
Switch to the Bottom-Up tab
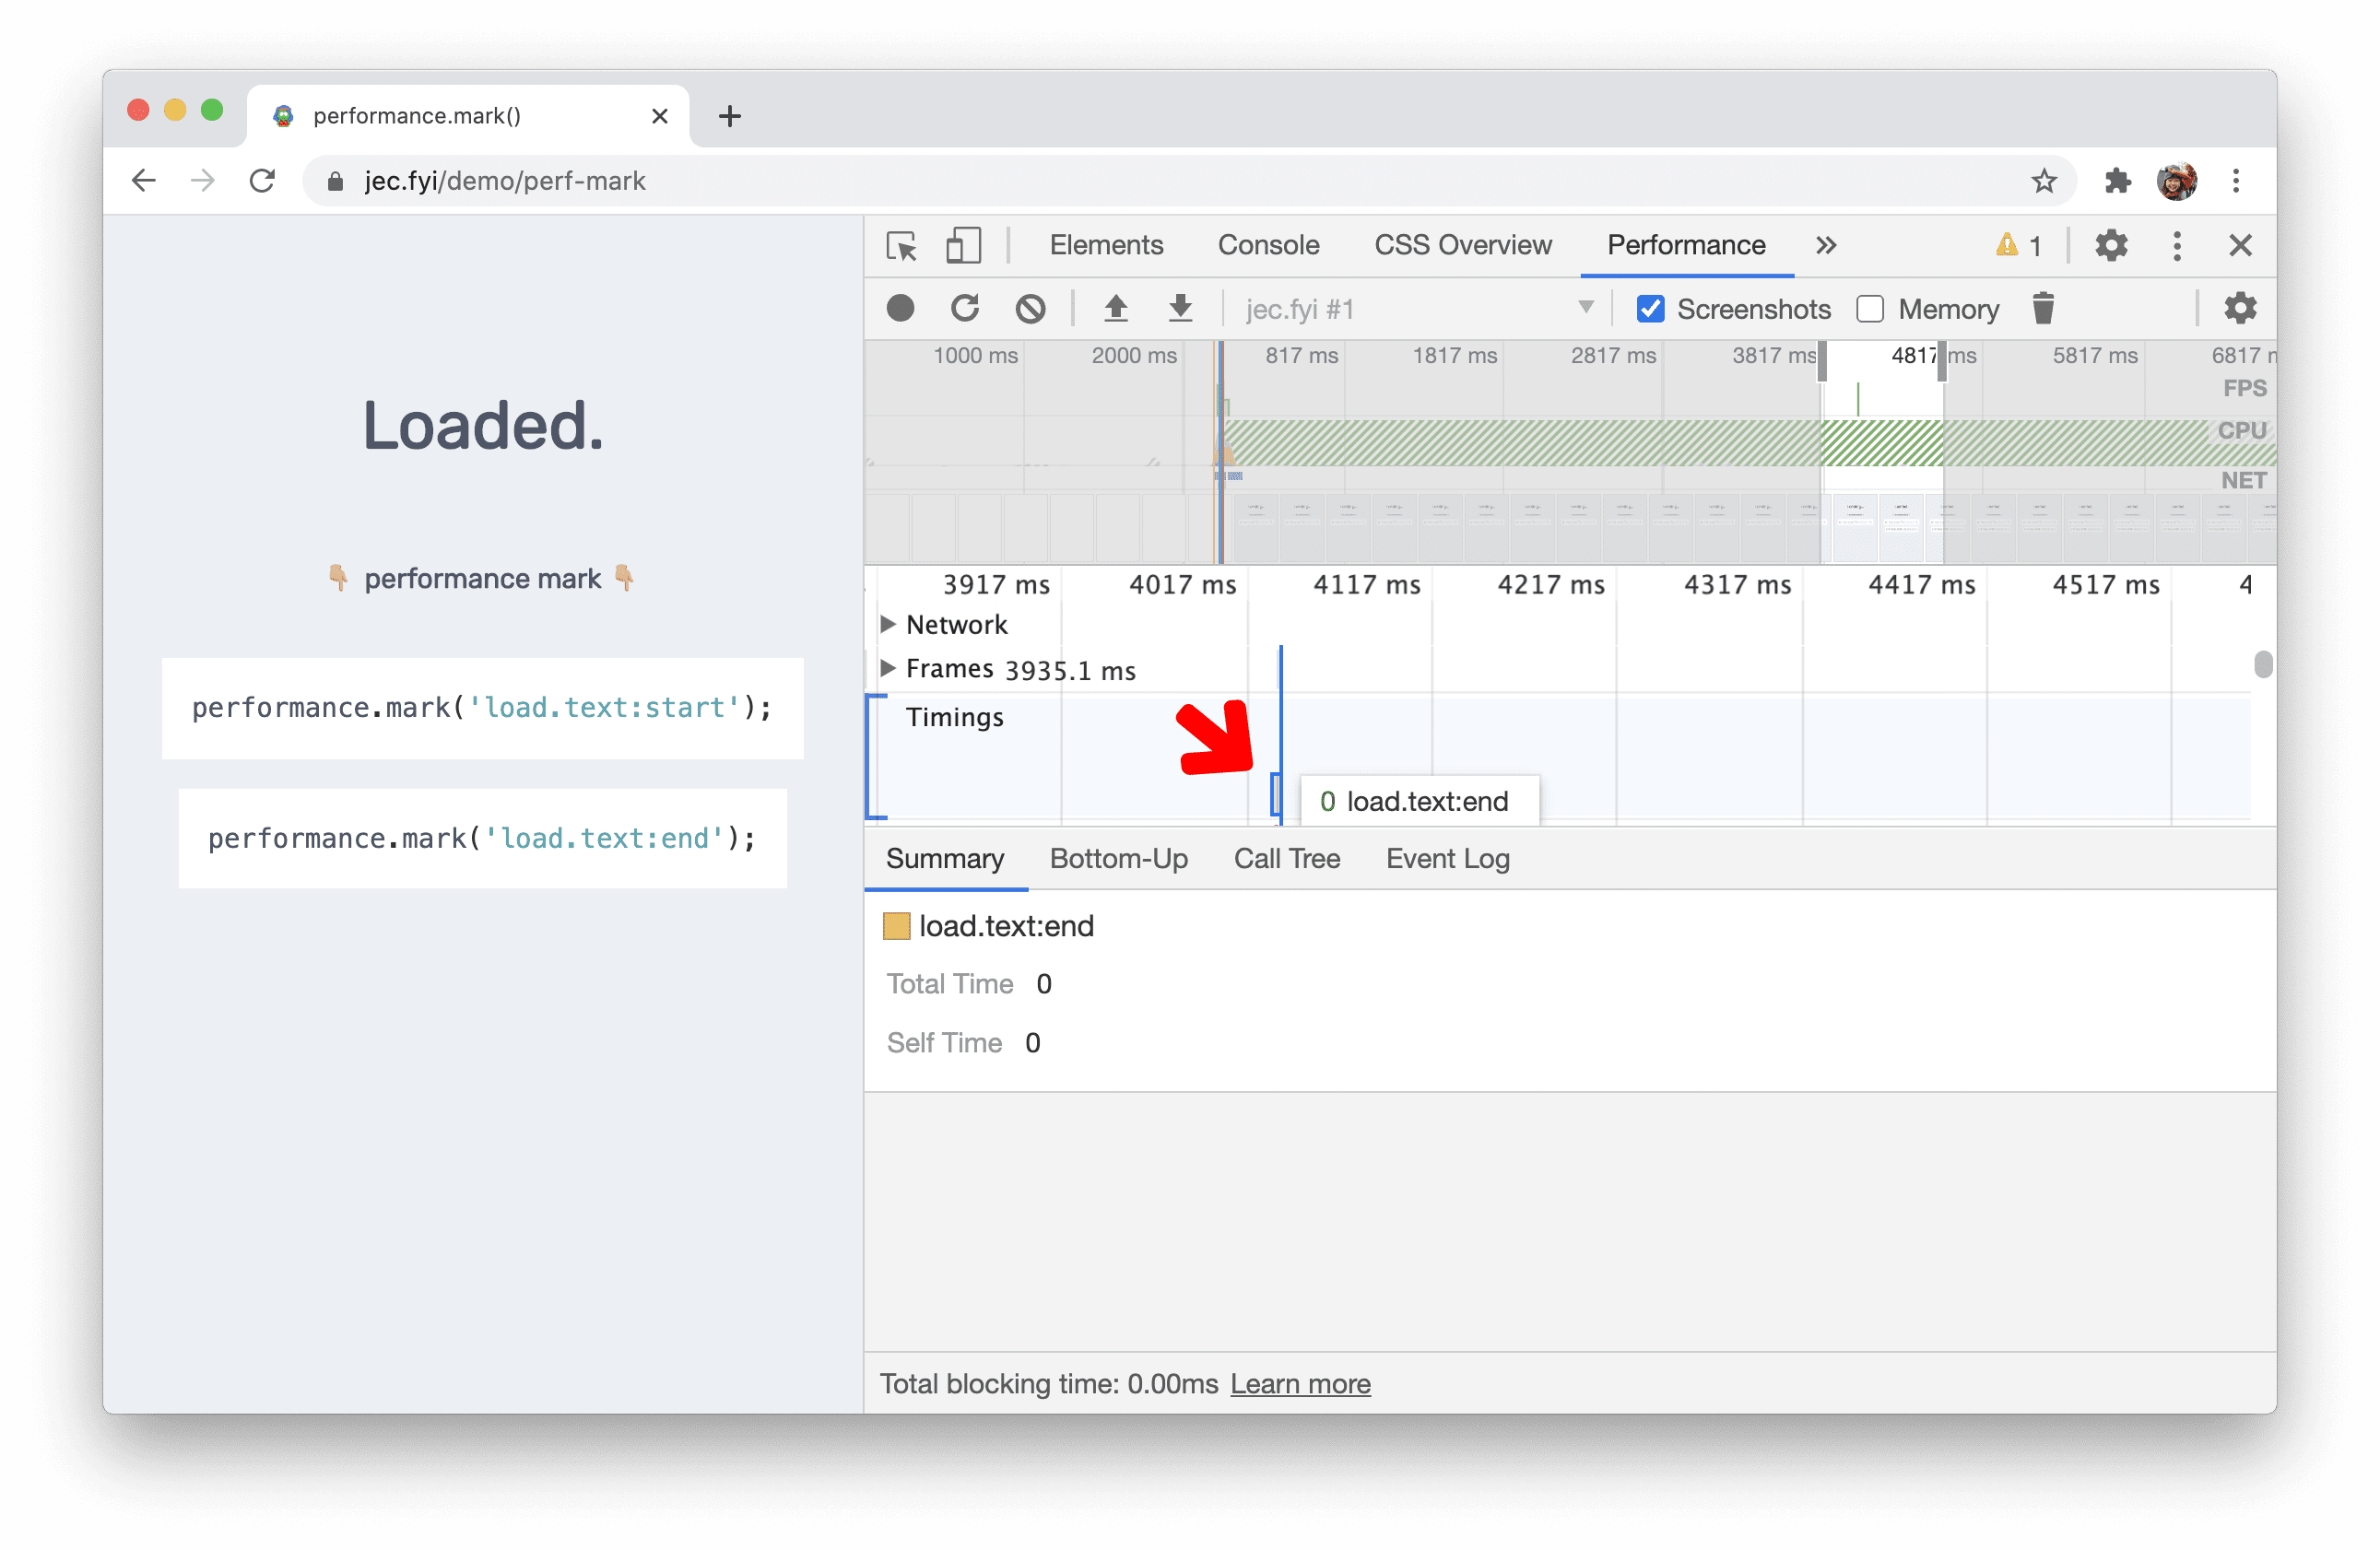point(1117,858)
